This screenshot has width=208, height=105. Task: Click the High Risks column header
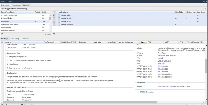click(x=180, y=12)
